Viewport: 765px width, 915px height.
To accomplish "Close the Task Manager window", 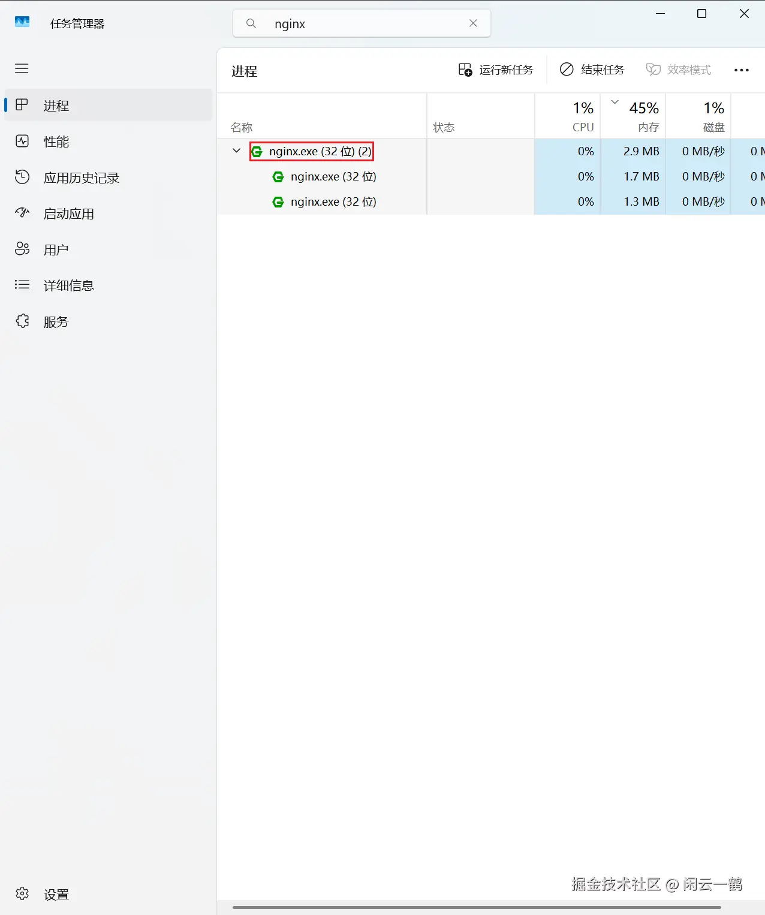I will (744, 13).
